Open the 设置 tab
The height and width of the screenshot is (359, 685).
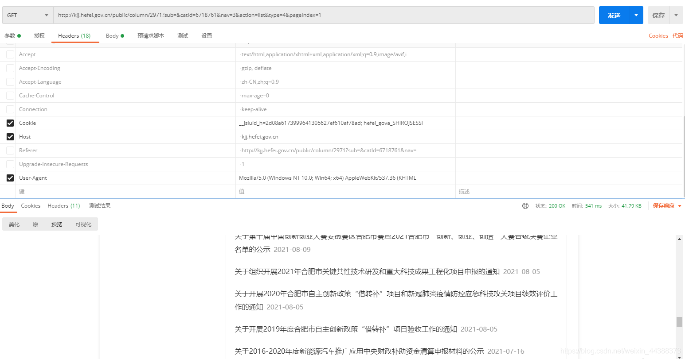(207, 36)
